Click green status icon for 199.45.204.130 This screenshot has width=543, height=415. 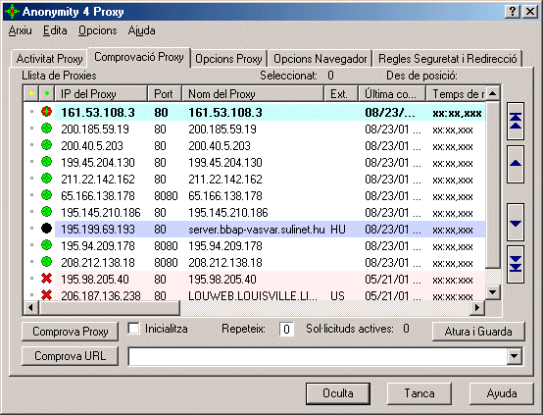tap(46, 162)
